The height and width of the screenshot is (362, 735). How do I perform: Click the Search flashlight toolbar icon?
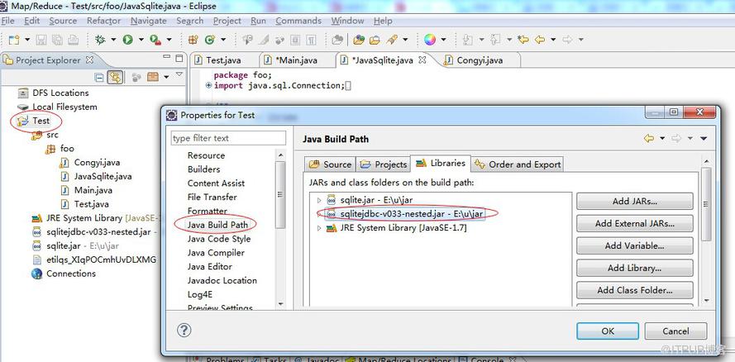click(x=391, y=40)
